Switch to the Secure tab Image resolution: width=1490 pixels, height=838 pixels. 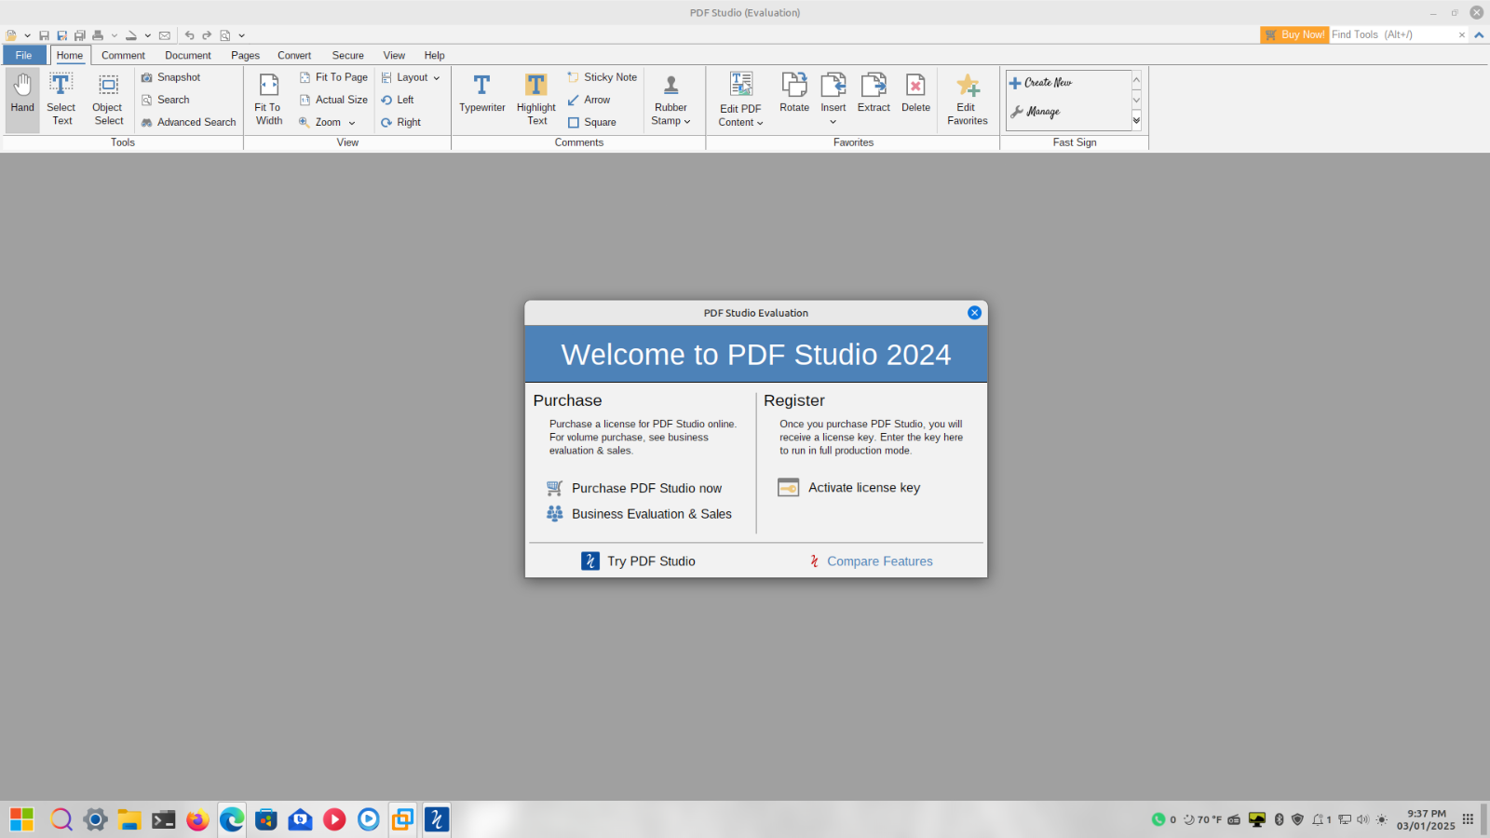[x=347, y=55]
